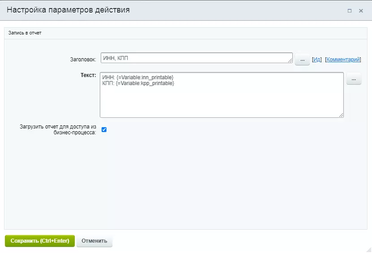The height and width of the screenshot is (253, 372).
Task: Click the КПП kpp_printable line in text
Action: pyautogui.click(x=138, y=83)
